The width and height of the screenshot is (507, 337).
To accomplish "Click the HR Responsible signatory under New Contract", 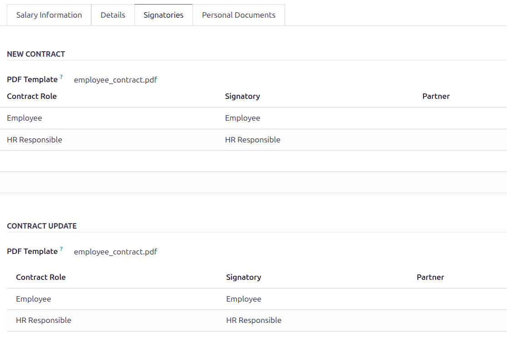I will [253, 140].
